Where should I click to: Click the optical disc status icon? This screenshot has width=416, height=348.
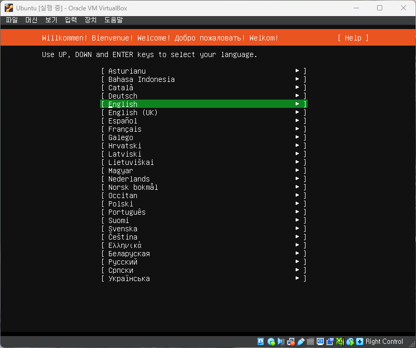point(271,341)
